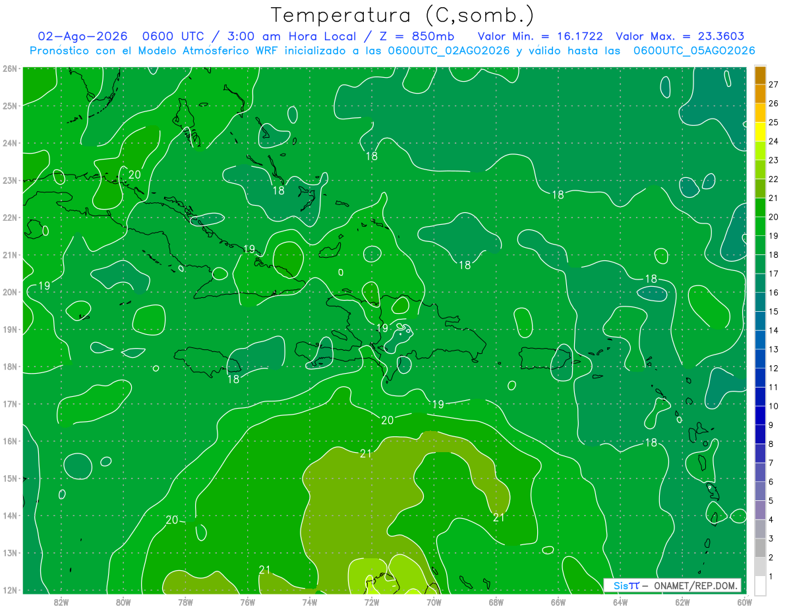Click longitude axis label '70W'
The width and height of the screenshot is (791, 611).
[x=434, y=601]
